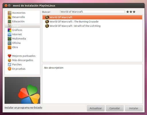This screenshot has width=147, height=115.
Task: Open the Accesorios category
Action: click(19, 13)
